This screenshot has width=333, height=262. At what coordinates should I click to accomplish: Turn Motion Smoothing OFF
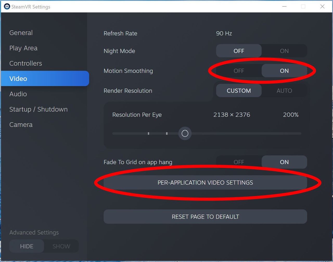point(239,71)
